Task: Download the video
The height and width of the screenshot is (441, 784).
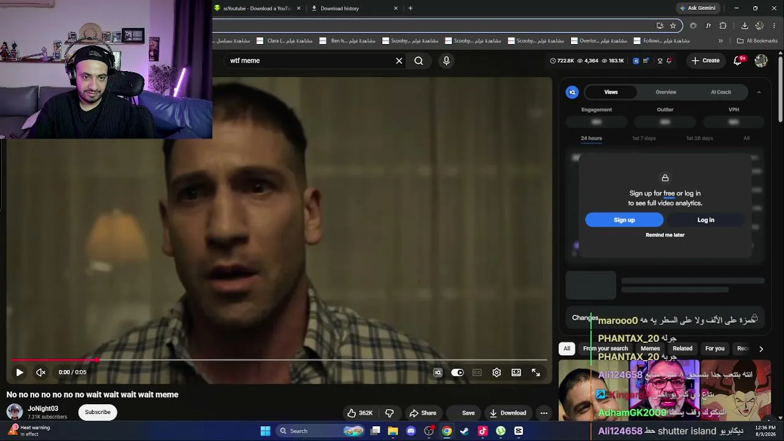Action: pyautogui.click(x=508, y=413)
